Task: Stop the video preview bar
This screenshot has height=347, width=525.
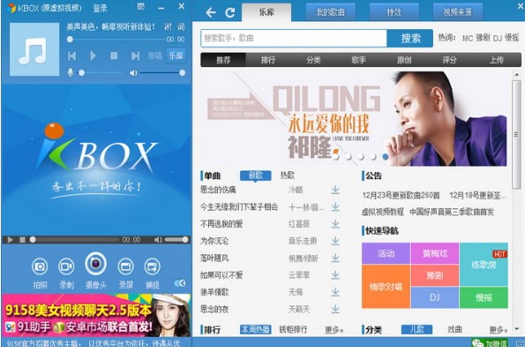Action: tap(22, 239)
